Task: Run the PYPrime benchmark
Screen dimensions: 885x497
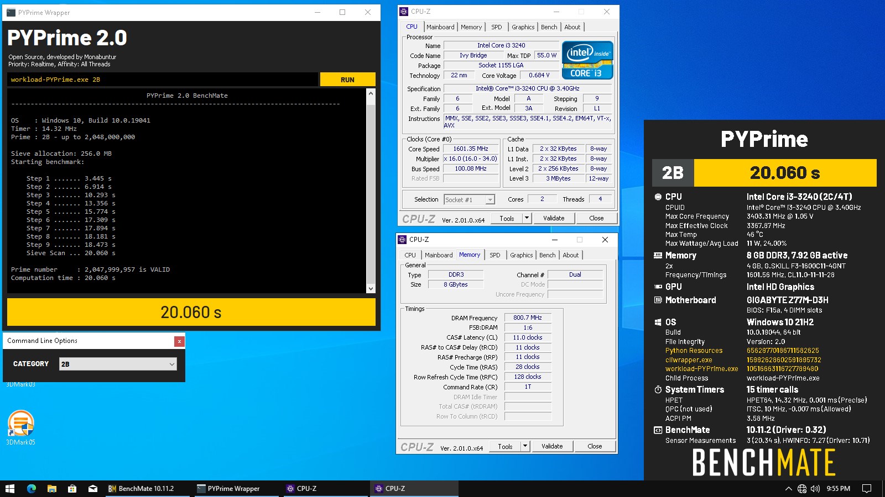Action: (347, 80)
